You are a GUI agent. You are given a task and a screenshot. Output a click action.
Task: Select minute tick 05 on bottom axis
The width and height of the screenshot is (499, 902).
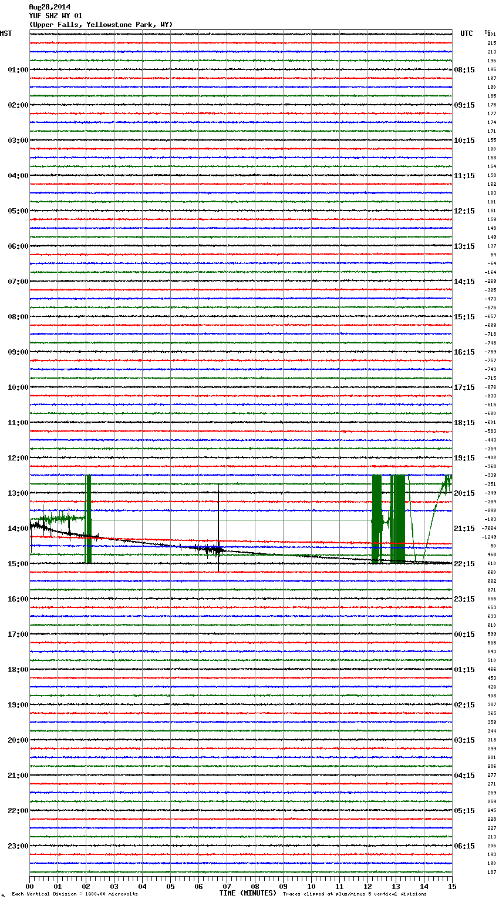(170, 886)
